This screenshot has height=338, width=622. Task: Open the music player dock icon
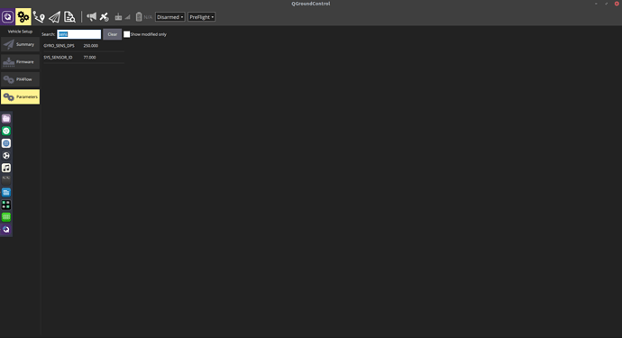tap(6, 168)
